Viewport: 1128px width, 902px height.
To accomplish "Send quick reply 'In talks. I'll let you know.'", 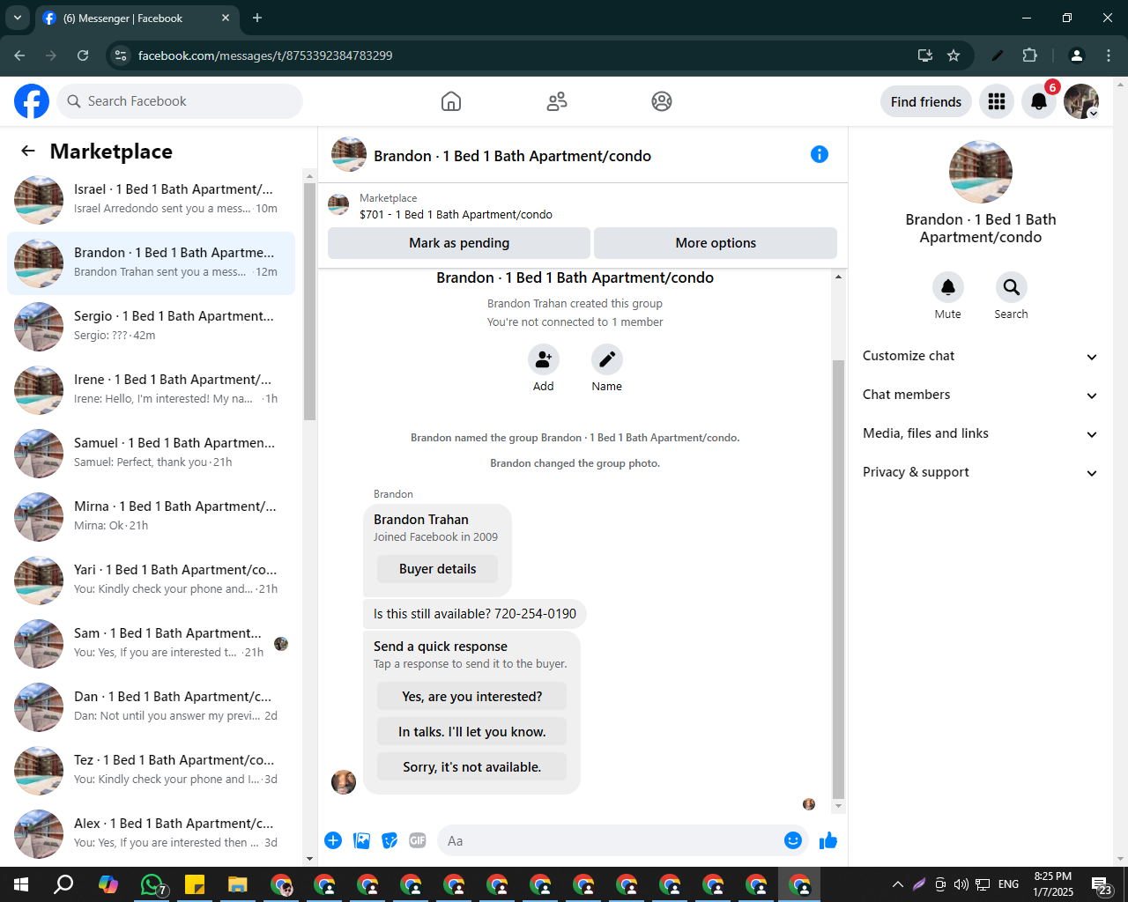I will [472, 732].
